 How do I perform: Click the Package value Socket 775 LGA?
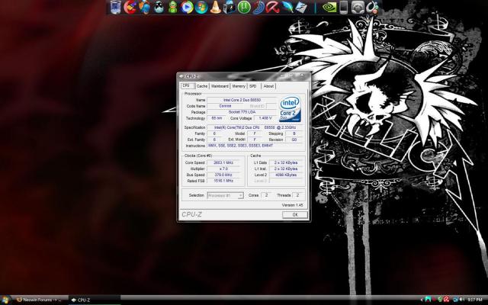tap(242, 112)
